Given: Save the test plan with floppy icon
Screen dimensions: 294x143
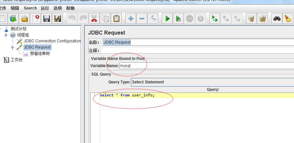Looking at the screenshot, I should click(x=47, y=19).
